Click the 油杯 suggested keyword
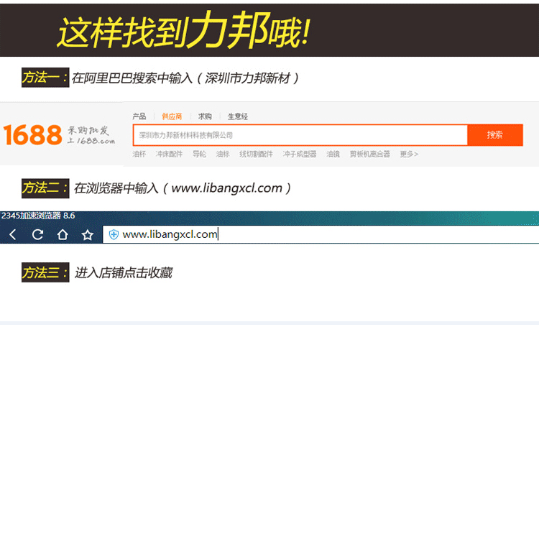This screenshot has width=539, height=539. 139,154
